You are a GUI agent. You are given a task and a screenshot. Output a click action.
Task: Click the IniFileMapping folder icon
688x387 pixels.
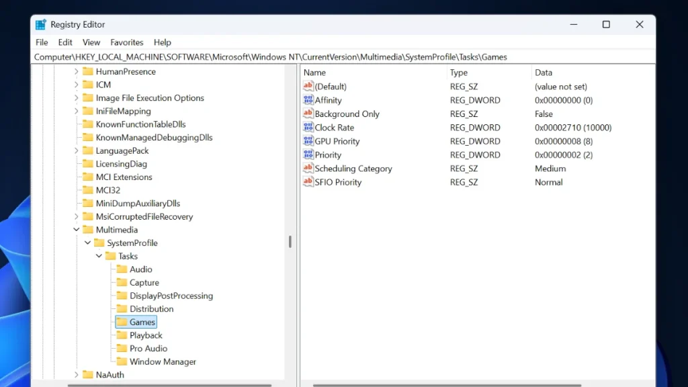(88, 111)
